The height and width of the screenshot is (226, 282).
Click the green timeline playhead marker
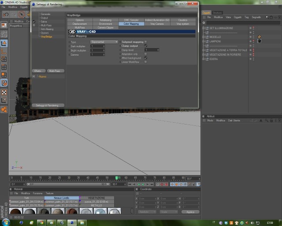tap(116, 178)
